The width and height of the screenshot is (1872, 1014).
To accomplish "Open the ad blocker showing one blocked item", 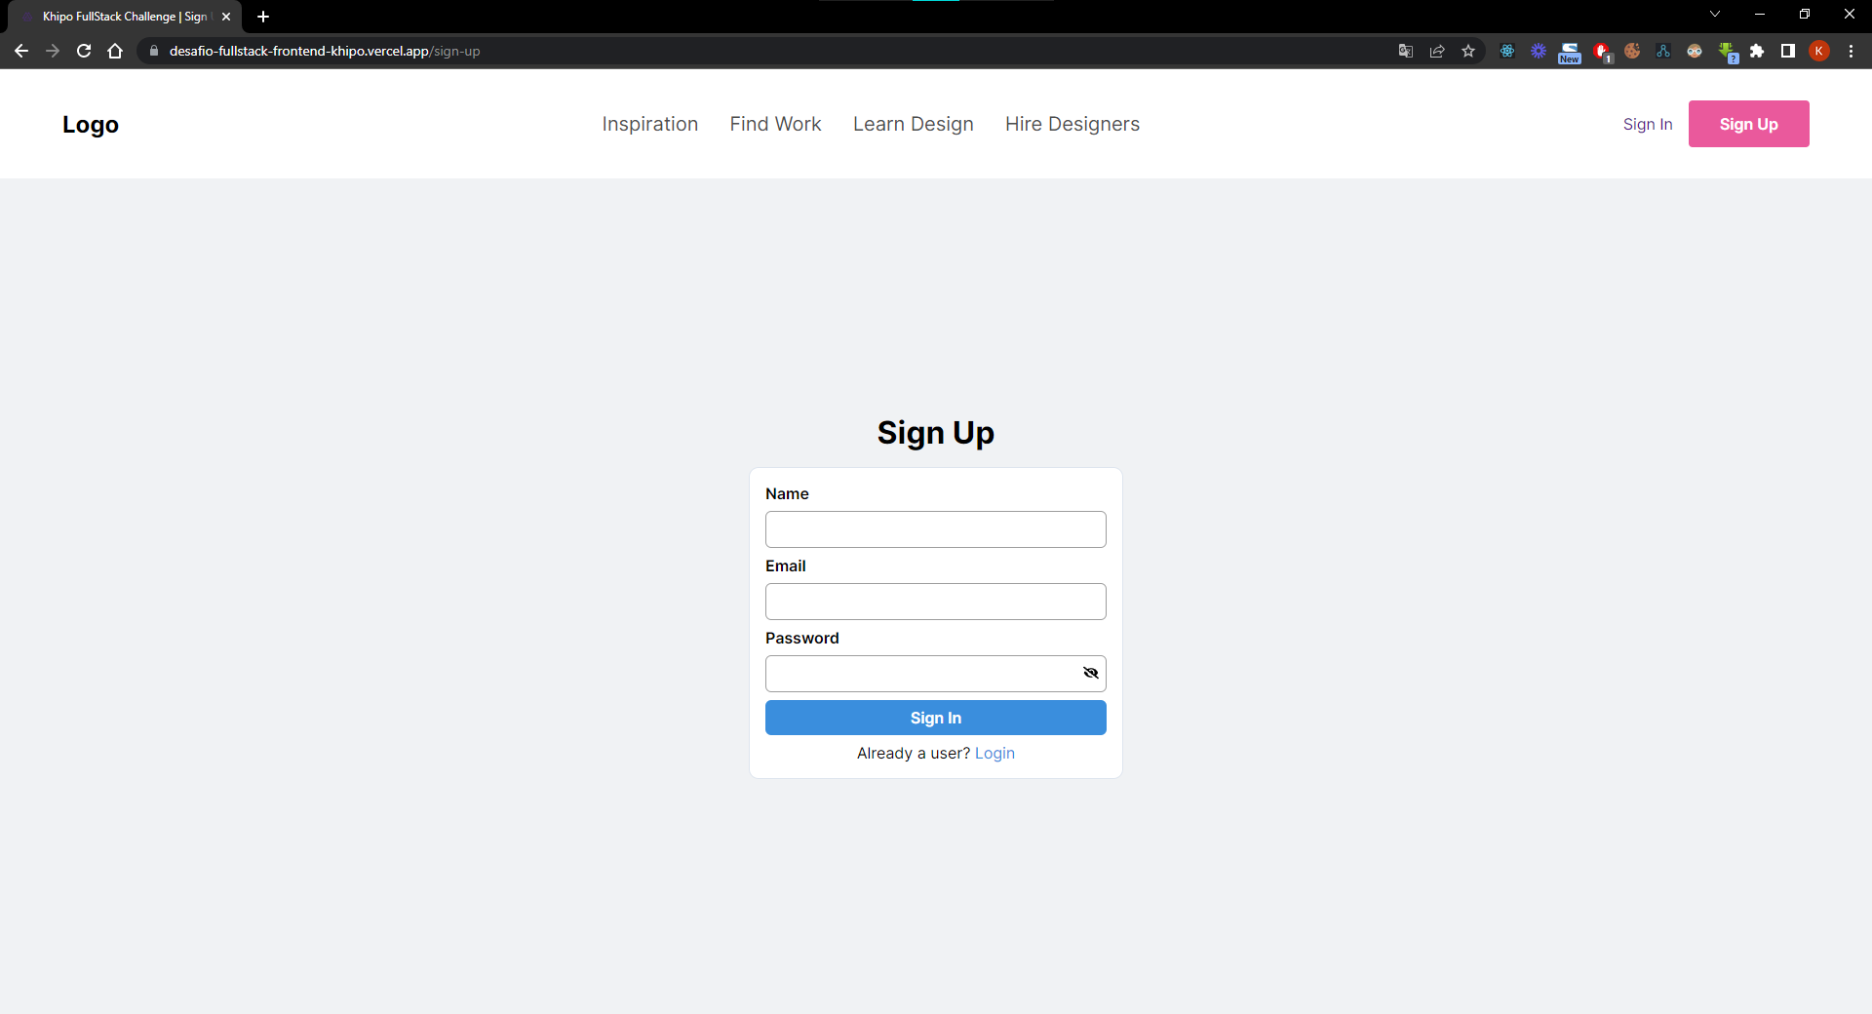I will click(1602, 51).
